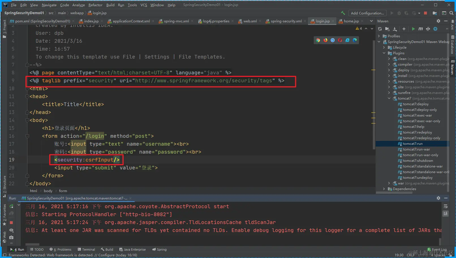Add a Maven project with plus icon

point(404,29)
